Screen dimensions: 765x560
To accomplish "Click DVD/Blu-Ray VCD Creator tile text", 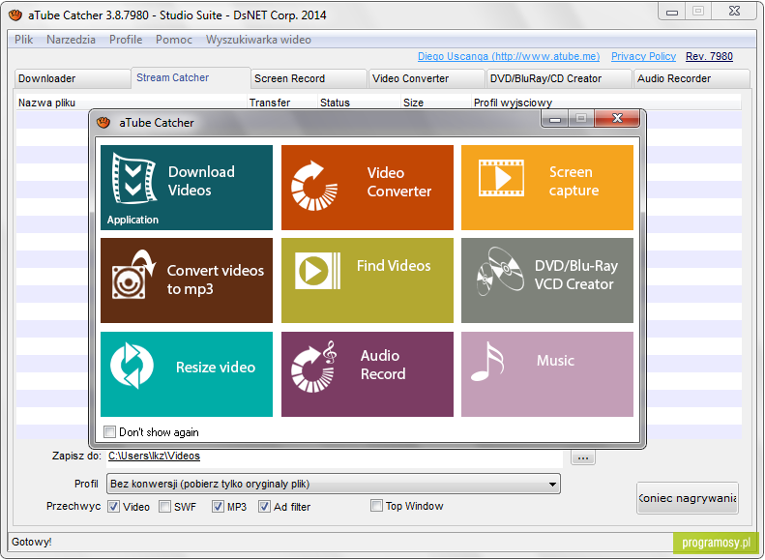I will [x=575, y=275].
